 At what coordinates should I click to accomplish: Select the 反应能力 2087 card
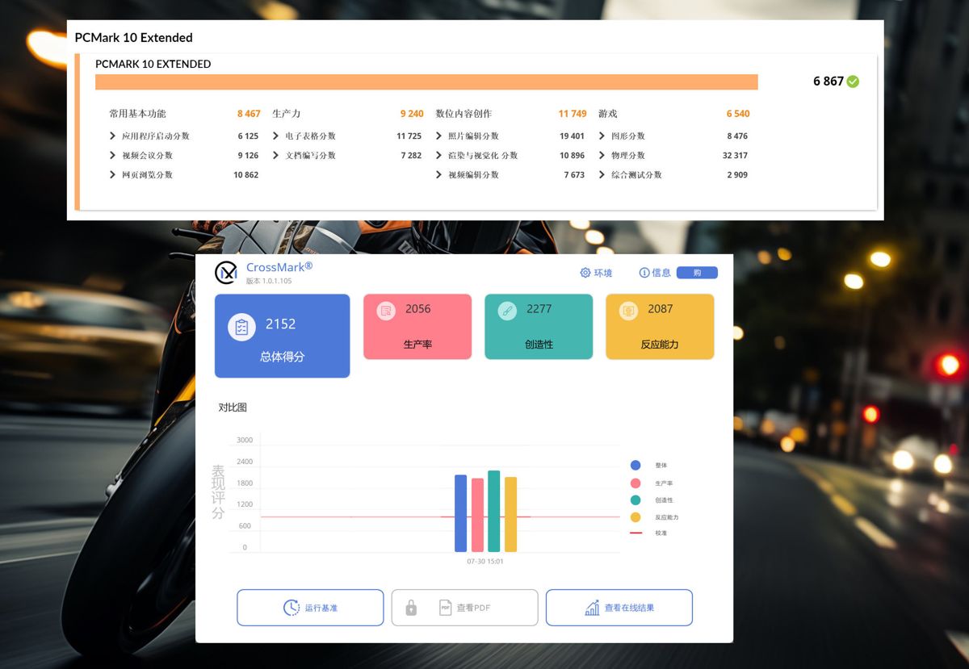coord(660,326)
